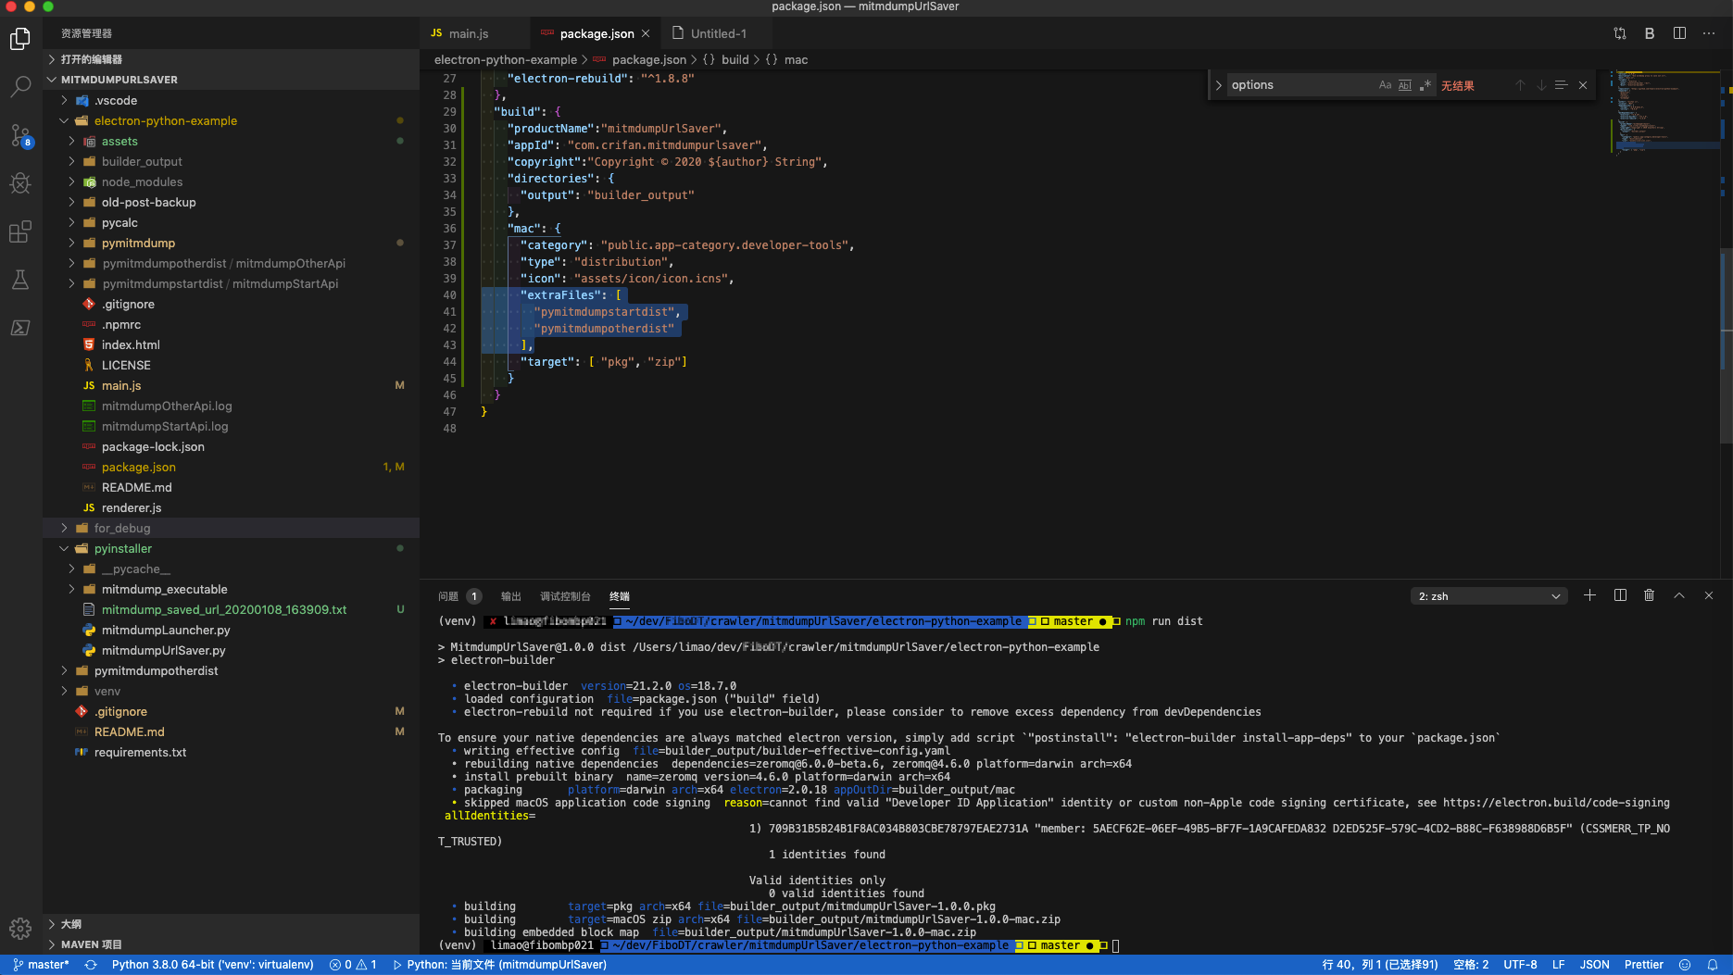The height and width of the screenshot is (975, 1733).
Task: Toggle whole word match in find widget
Action: (x=1404, y=84)
